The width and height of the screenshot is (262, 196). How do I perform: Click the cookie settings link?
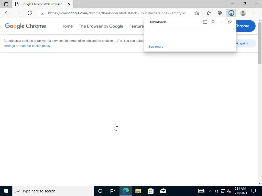click(9, 46)
